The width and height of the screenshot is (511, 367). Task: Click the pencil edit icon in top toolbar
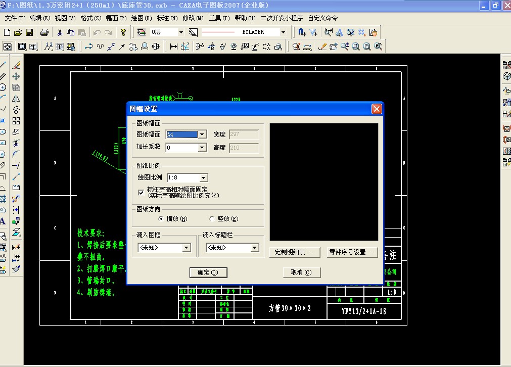[322, 47]
